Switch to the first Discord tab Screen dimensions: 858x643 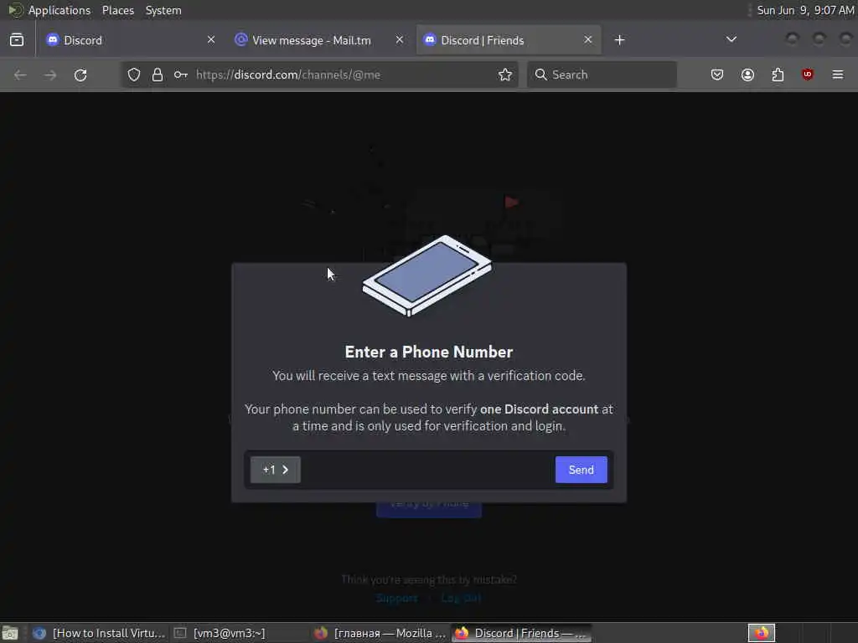pyautogui.click(x=132, y=40)
